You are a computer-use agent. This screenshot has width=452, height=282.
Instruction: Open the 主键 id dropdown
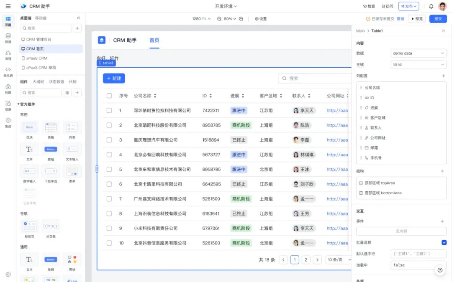point(419,64)
